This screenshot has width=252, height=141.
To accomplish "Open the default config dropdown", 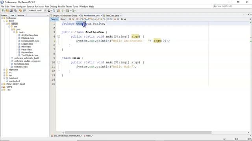I will [x=37, y=11].
